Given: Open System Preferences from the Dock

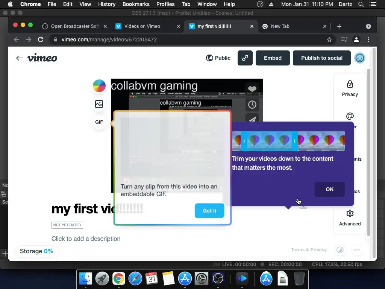Looking at the screenshot, I should coord(202,278).
